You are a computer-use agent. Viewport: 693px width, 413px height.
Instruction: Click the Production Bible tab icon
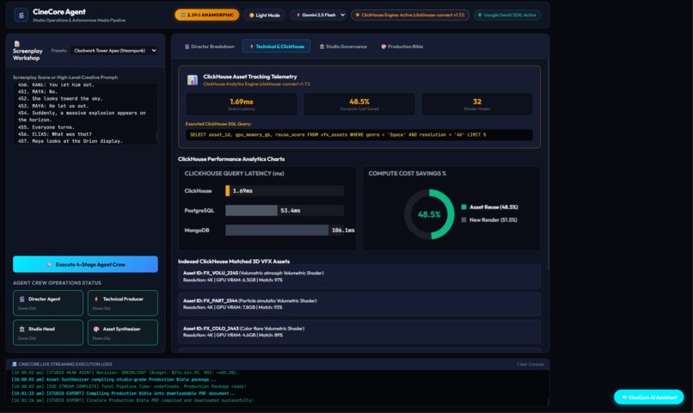pos(383,46)
